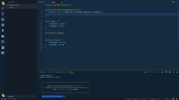Click 'lastName: "Quick"' on line 10
179x100 pixels.
pyautogui.click(x=57, y=26)
